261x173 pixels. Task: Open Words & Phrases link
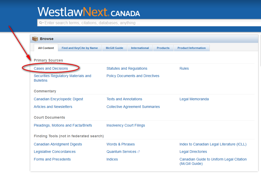(121, 144)
